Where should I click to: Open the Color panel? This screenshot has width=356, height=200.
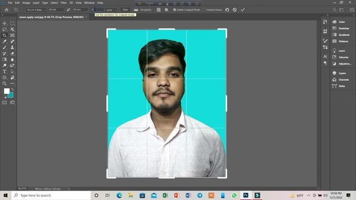(339, 22)
